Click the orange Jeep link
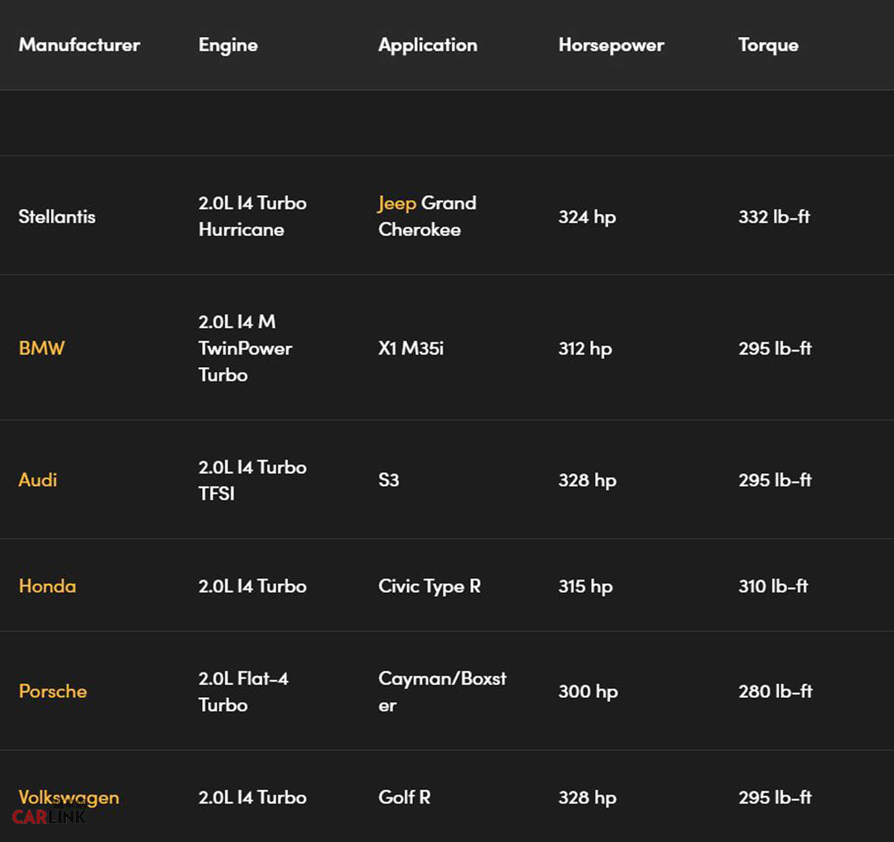The height and width of the screenshot is (842, 894). point(397,203)
